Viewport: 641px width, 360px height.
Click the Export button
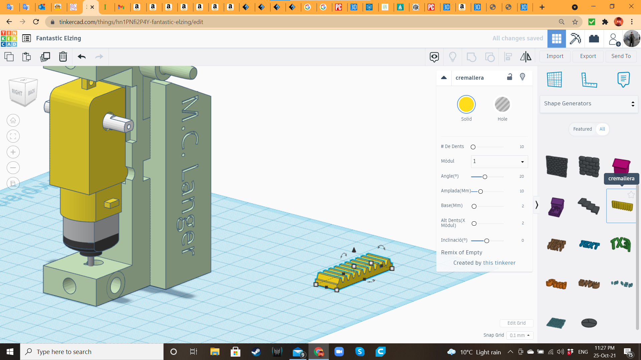click(588, 56)
